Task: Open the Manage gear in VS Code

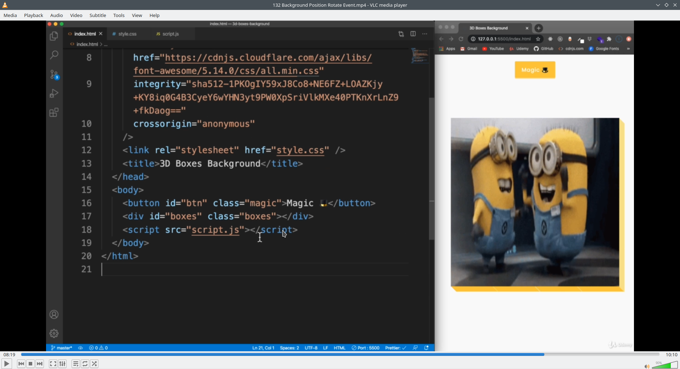Action: 54,333
